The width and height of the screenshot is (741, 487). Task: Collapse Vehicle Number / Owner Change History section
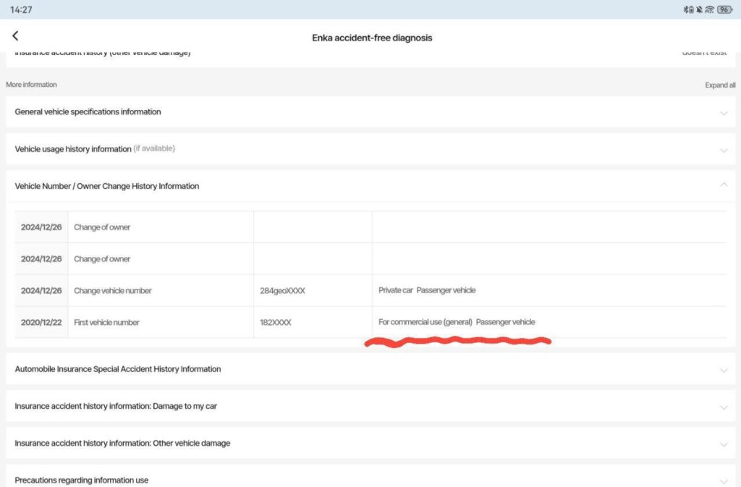point(370,186)
